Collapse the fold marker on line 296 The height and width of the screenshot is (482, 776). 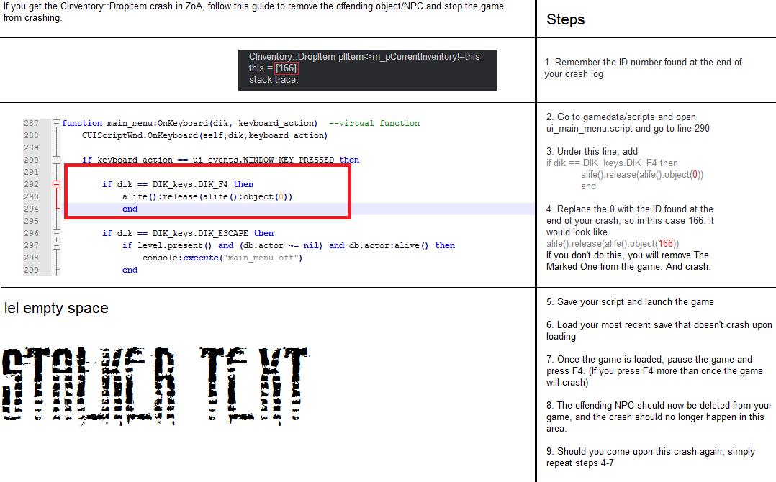(x=56, y=233)
